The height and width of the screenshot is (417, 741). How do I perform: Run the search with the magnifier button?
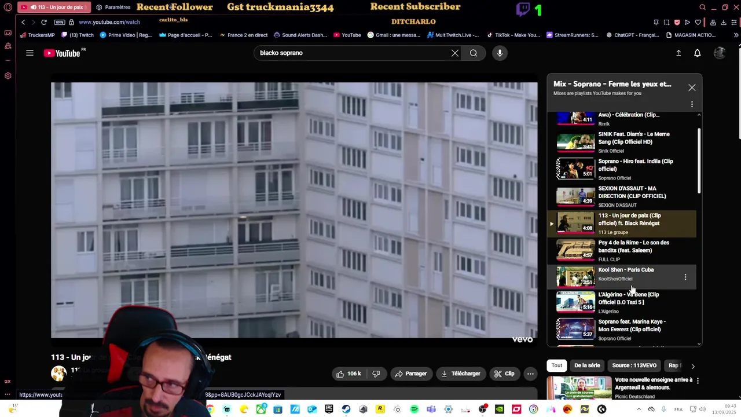pos(474,53)
